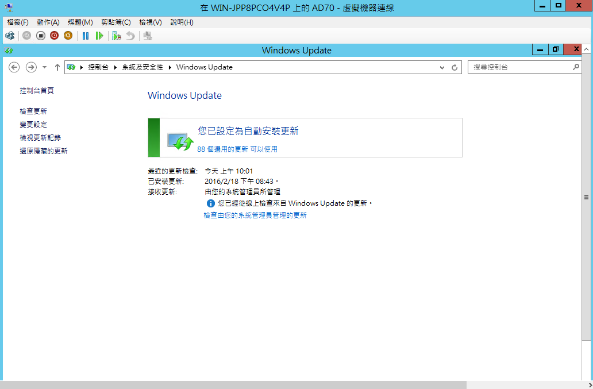Restore the inner Windows Update window
This screenshot has height=389, width=593.
coord(556,49)
